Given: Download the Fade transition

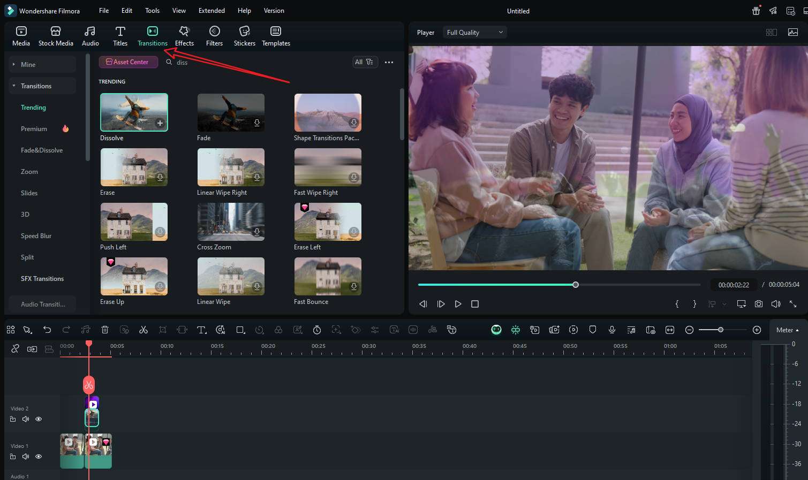Looking at the screenshot, I should tap(257, 123).
